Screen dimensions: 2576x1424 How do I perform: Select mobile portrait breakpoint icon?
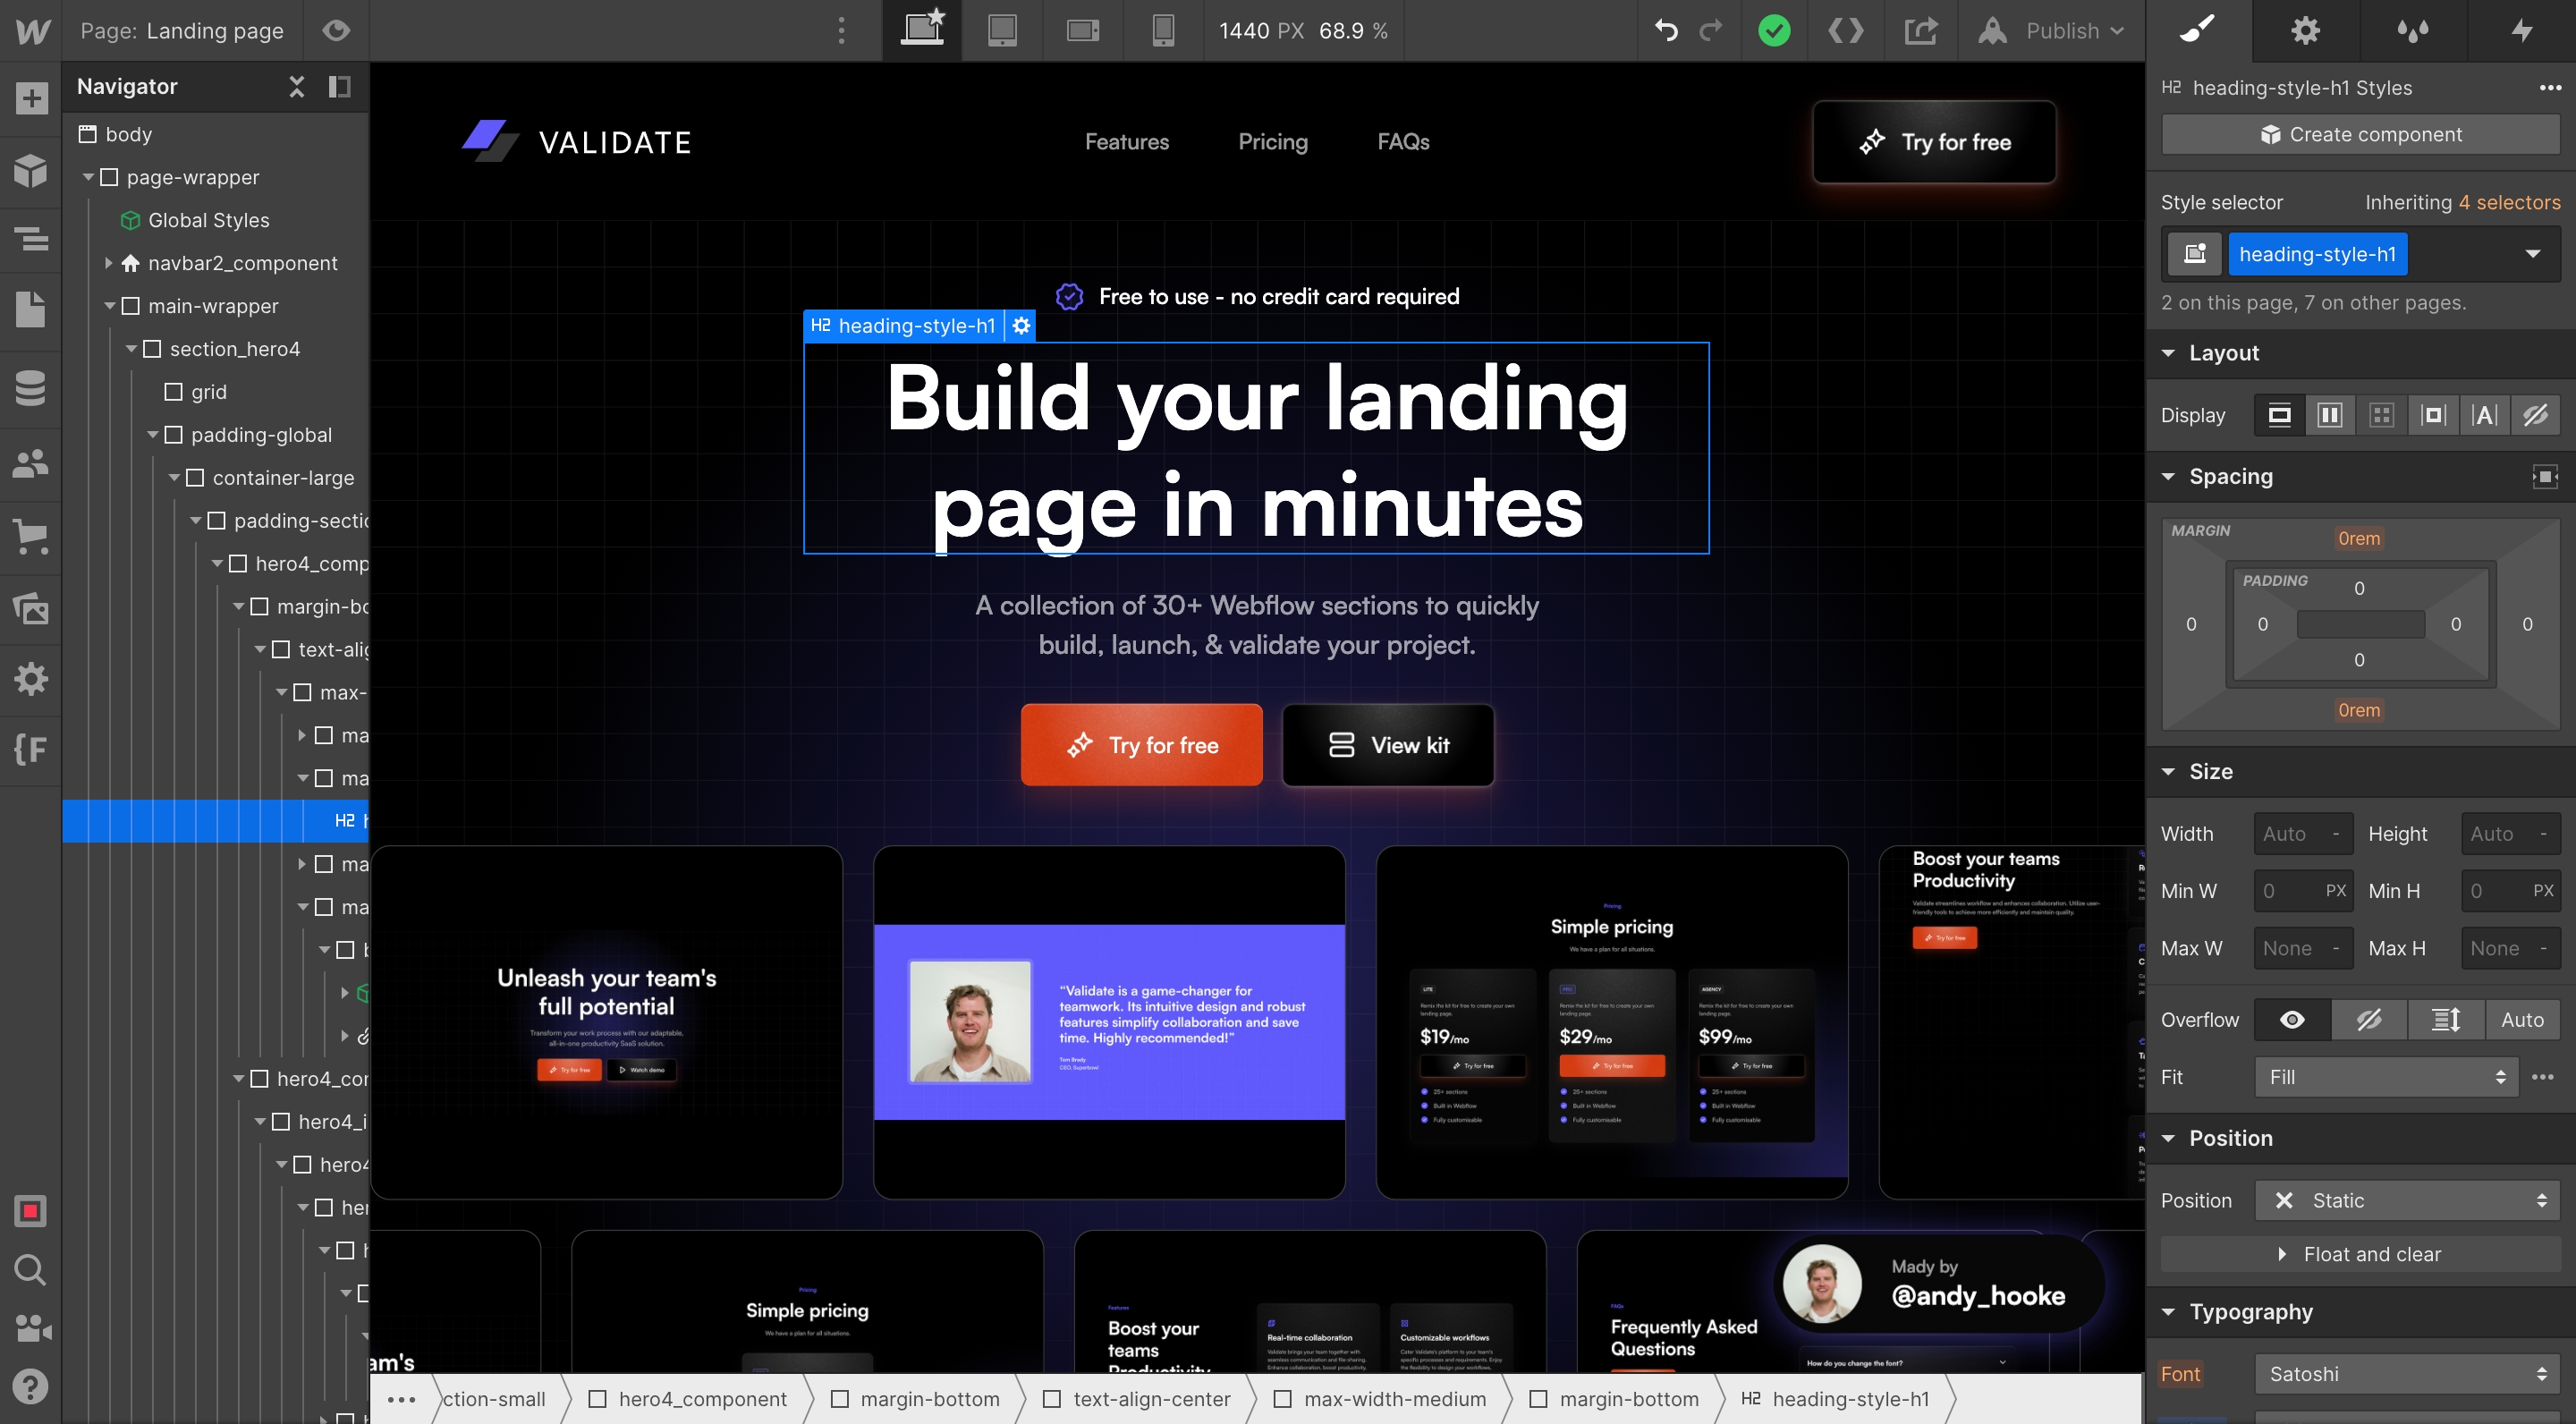(1163, 31)
